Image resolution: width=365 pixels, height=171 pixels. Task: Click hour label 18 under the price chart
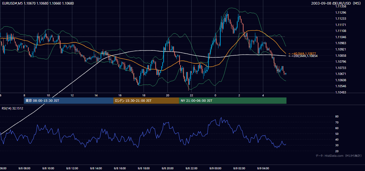click(x=144, y=95)
